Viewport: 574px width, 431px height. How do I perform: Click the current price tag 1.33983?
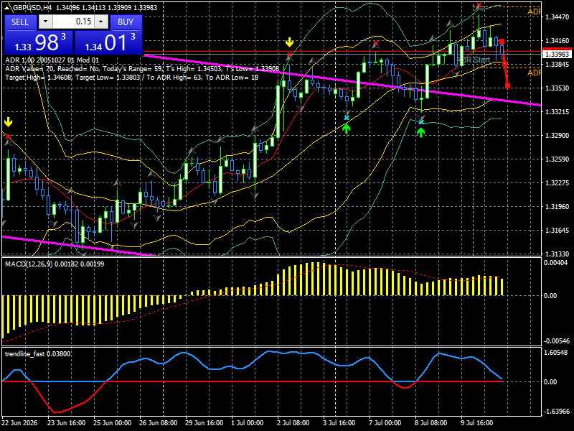[557, 55]
